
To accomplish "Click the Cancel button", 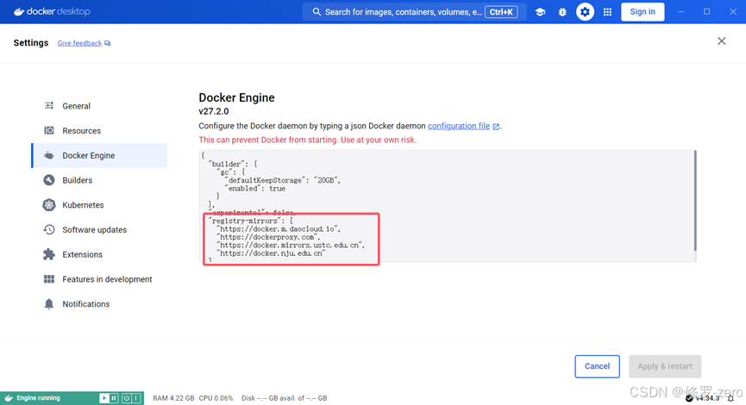I will (x=597, y=366).
